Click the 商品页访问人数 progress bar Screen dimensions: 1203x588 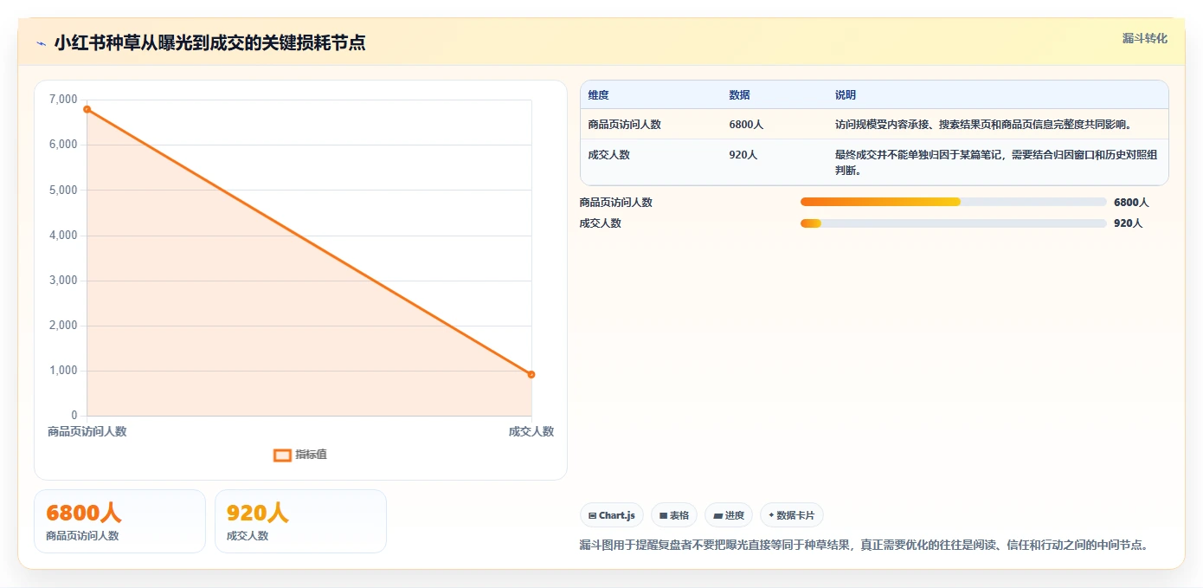(x=954, y=202)
